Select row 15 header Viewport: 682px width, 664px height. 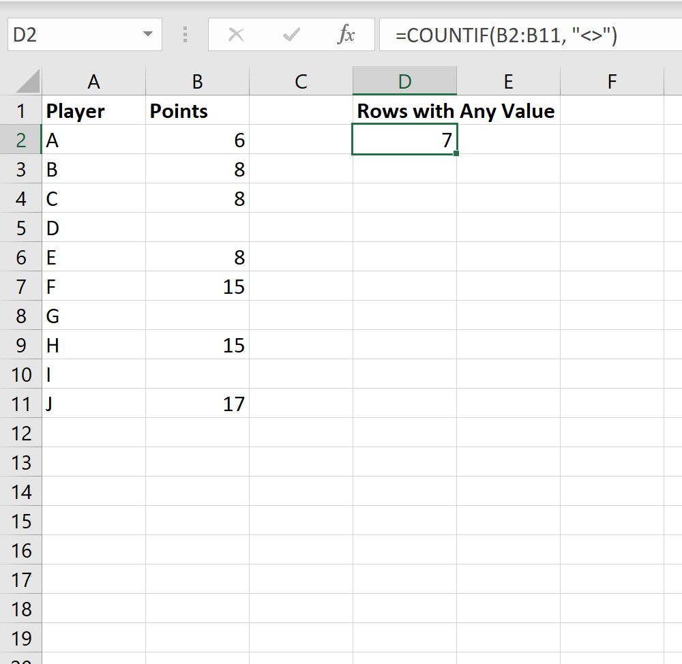(x=21, y=521)
